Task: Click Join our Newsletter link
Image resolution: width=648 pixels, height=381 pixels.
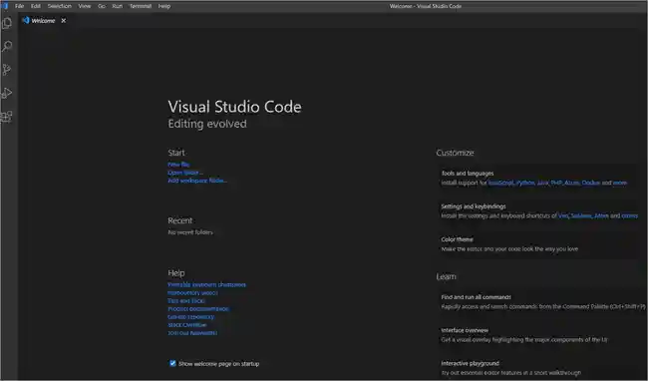Action: click(x=192, y=333)
